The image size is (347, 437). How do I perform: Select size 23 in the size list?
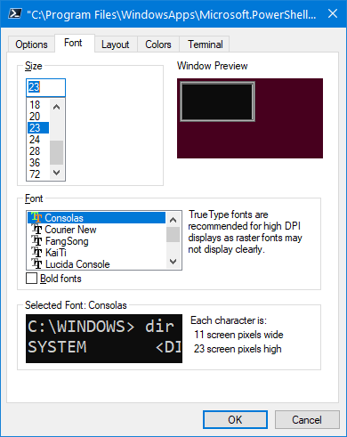coord(38,128)
